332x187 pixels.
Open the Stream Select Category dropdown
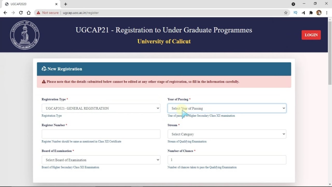tap(227, 134)
